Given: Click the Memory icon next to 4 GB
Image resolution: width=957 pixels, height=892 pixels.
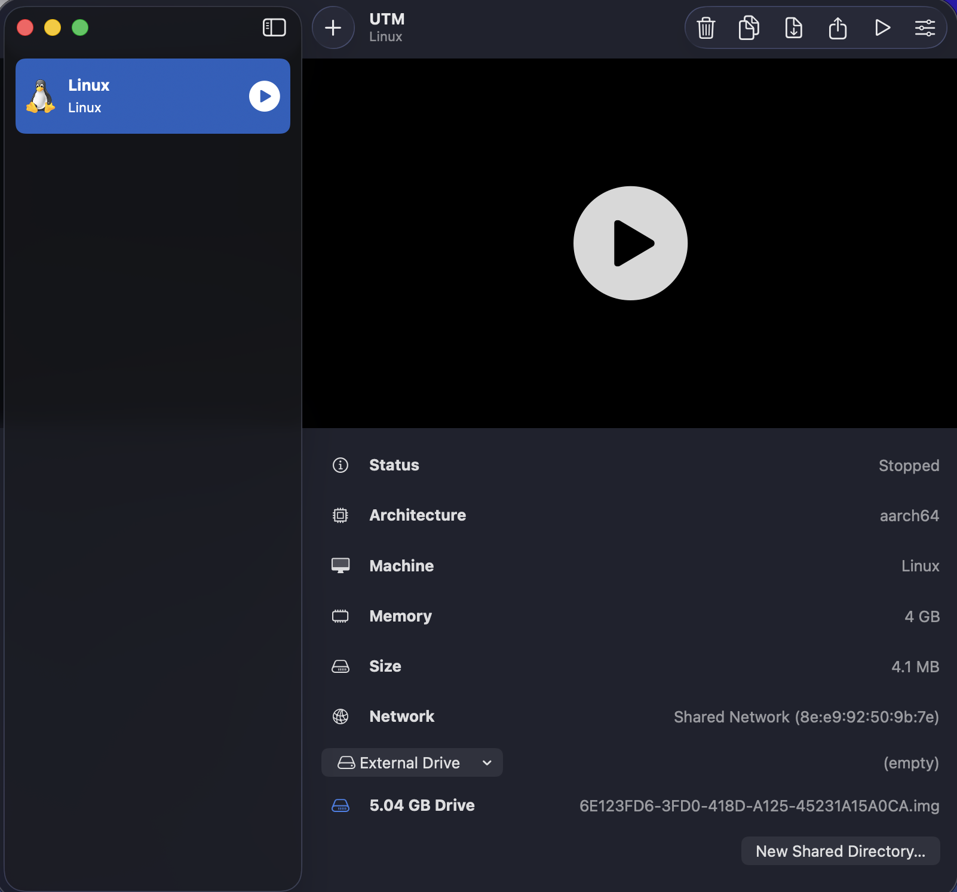Looking at the screenshot, I should point(341,616).
